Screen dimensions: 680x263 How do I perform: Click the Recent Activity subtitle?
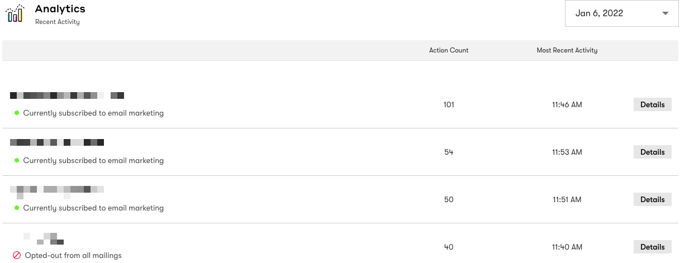point(58,22)
